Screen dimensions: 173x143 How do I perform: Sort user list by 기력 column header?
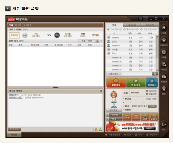point(130,33)
